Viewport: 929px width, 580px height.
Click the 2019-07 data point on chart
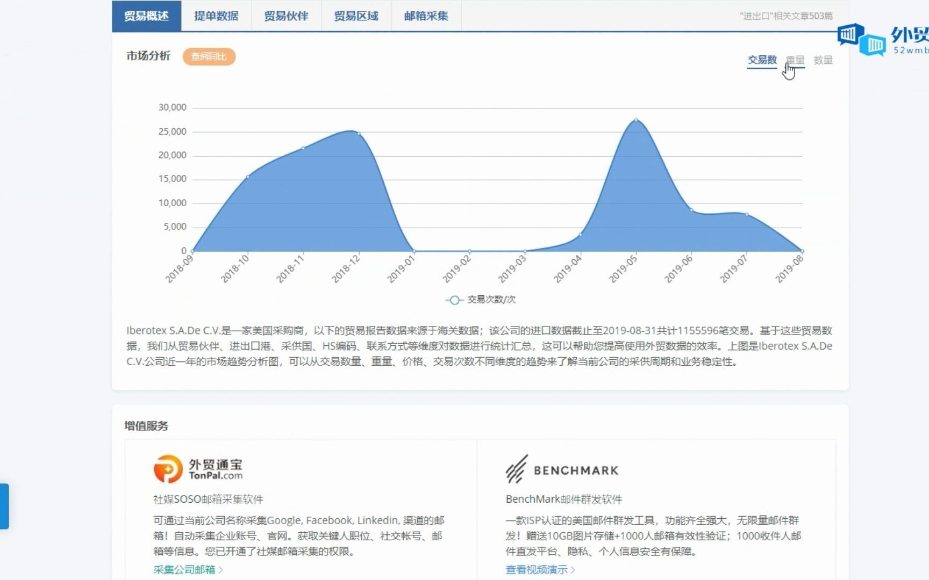pyautogui.click(x=747, y=214)
